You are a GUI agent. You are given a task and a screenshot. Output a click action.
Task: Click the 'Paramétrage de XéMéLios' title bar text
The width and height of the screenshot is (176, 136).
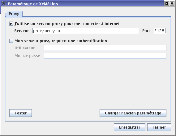coord(33,4)
